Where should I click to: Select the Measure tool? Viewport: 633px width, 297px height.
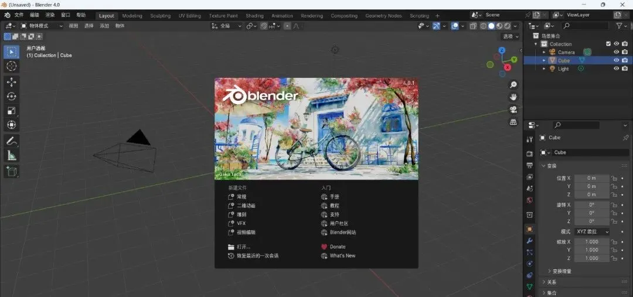point(11,155)
